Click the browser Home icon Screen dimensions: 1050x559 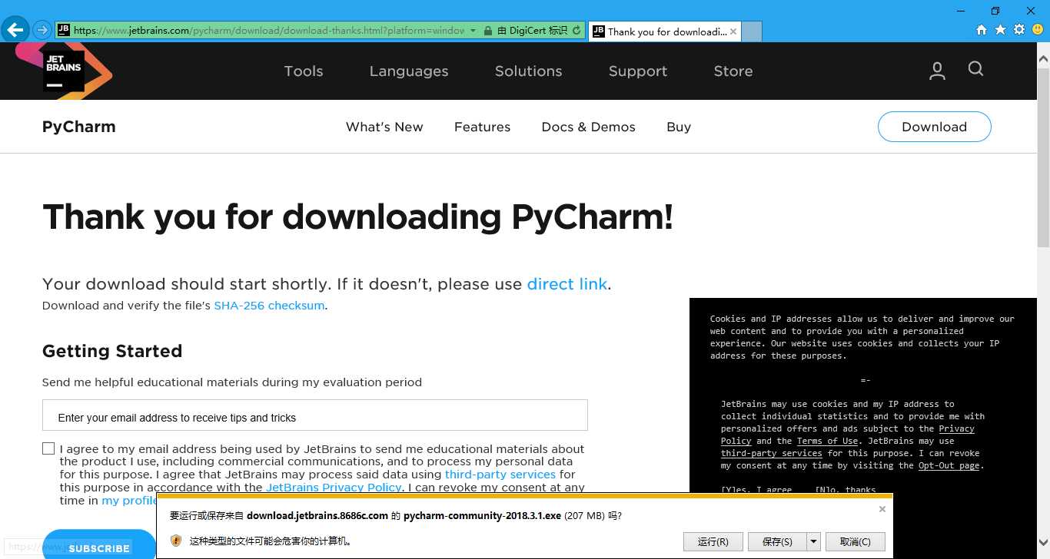981,30
